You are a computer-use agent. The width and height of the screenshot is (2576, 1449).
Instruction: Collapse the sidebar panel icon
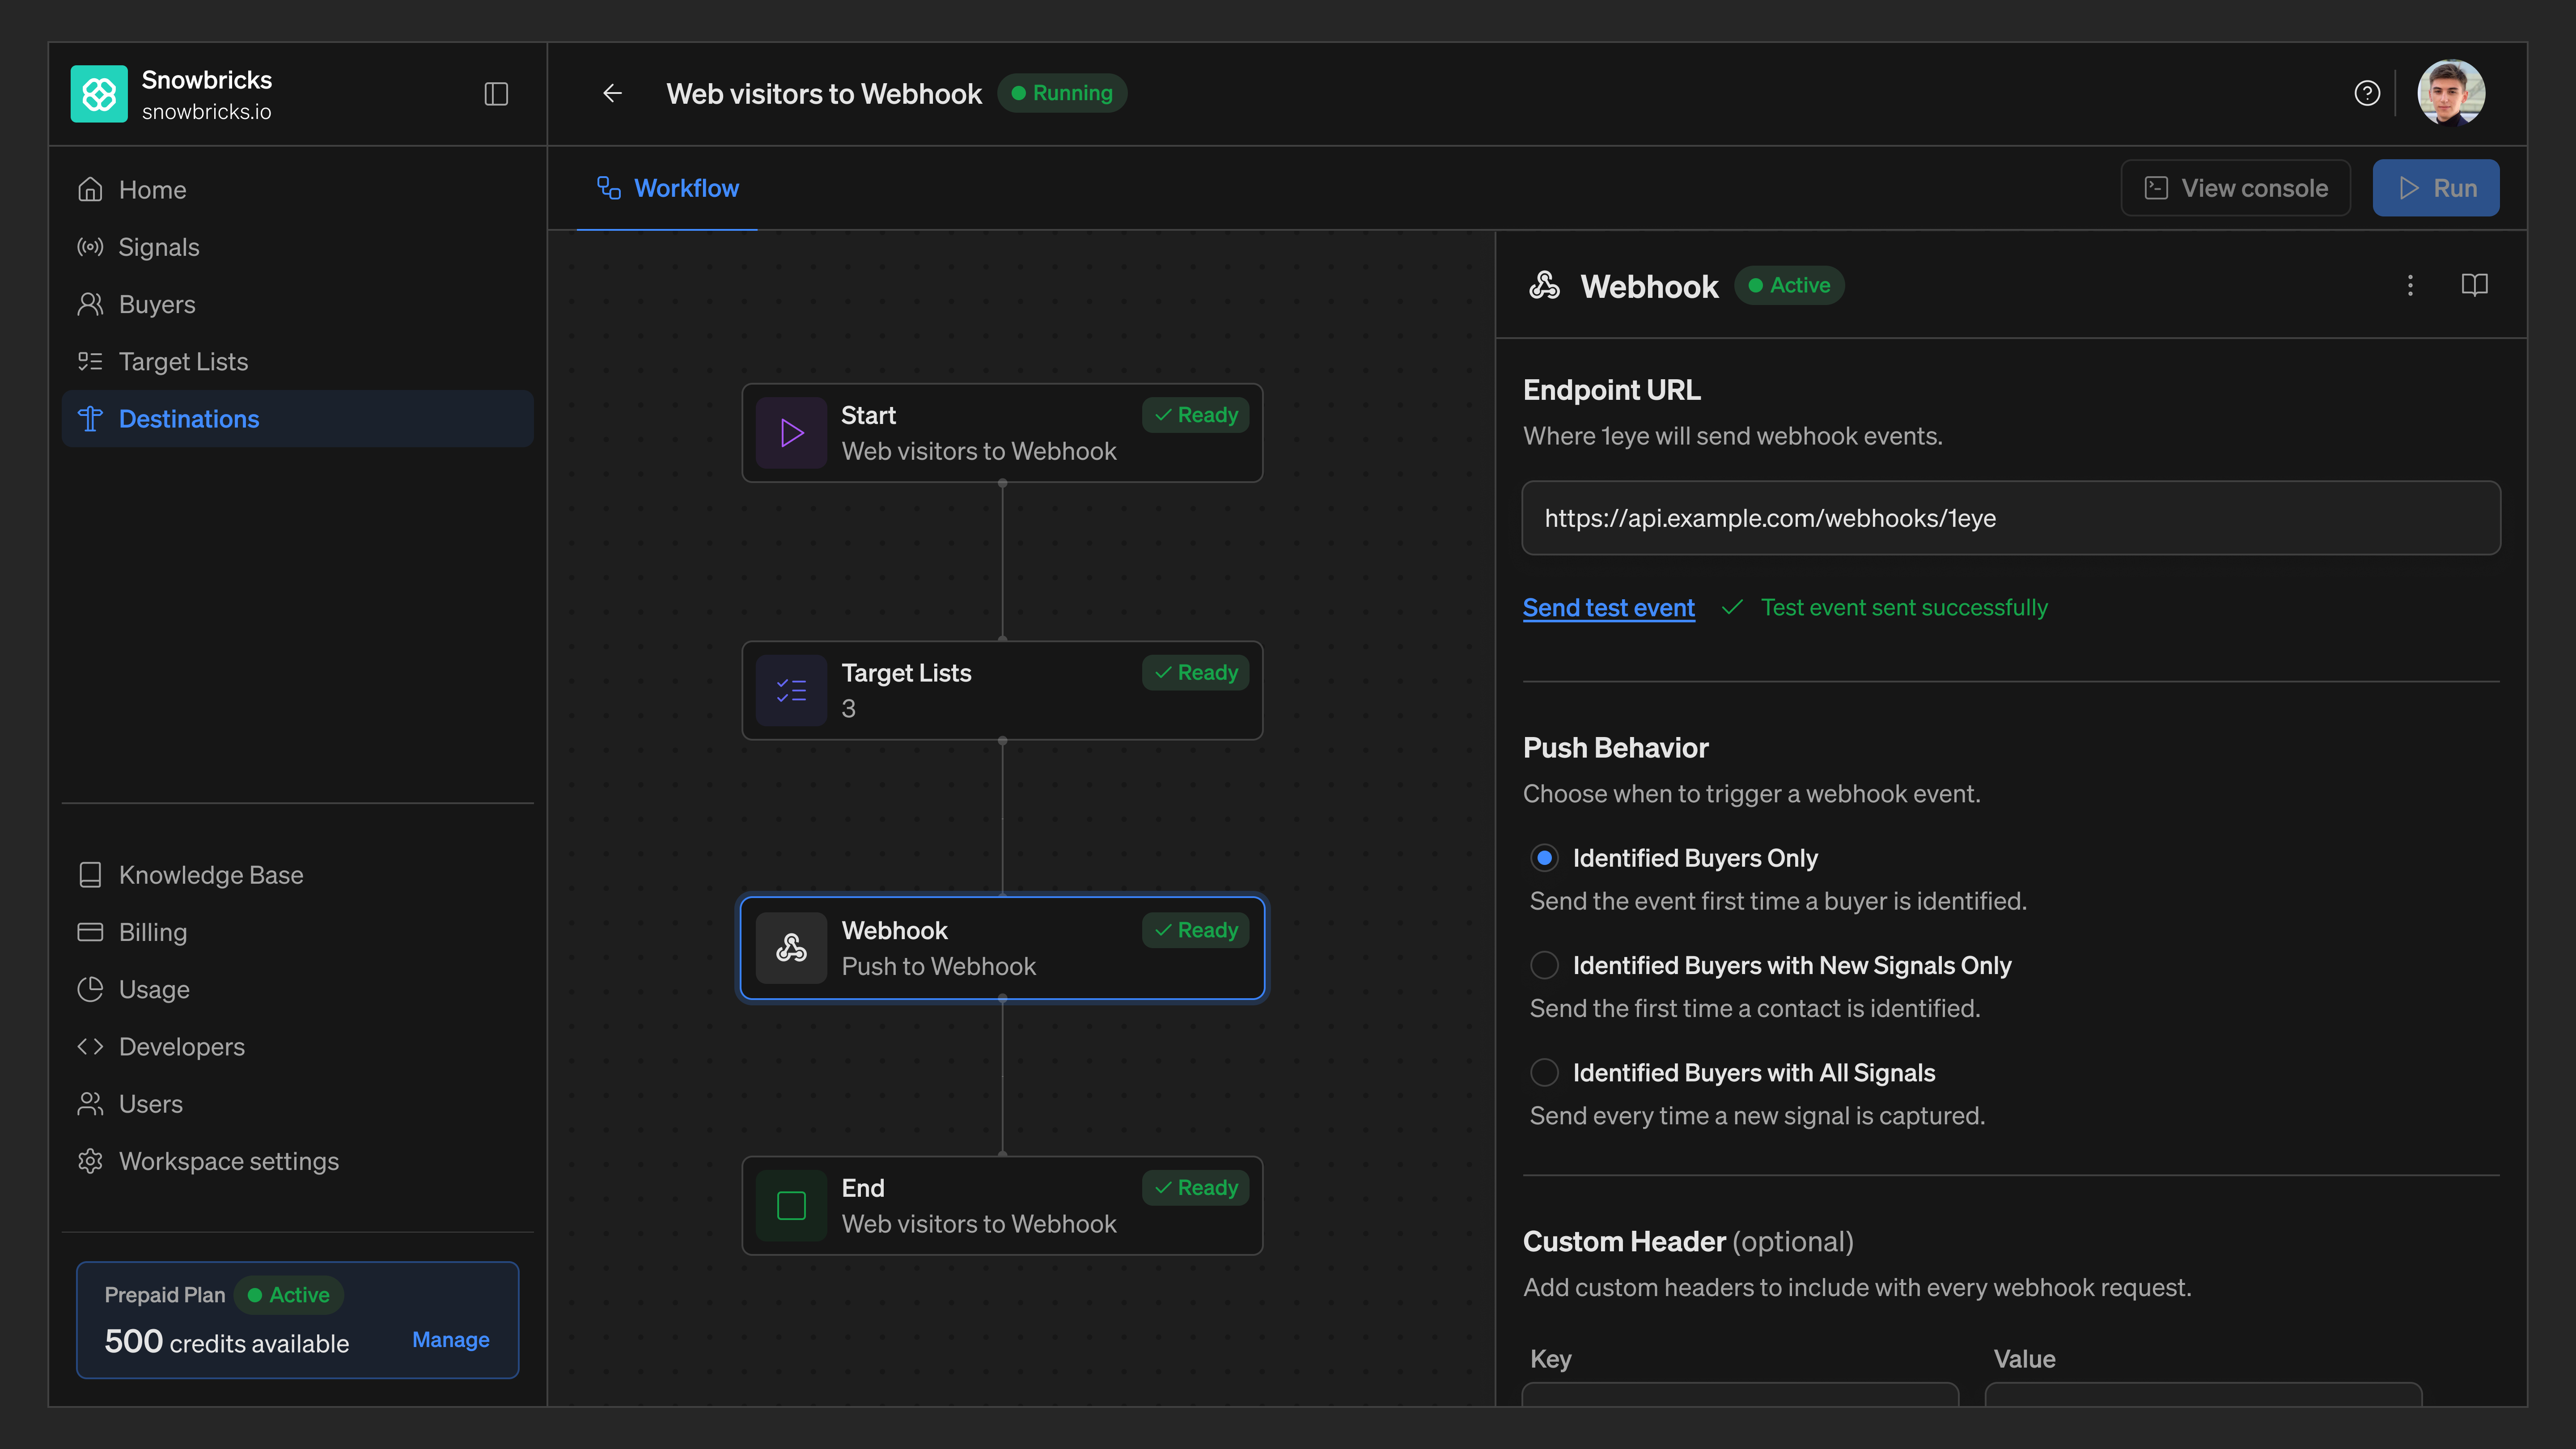pyautogui.click(x=496, y=94)
